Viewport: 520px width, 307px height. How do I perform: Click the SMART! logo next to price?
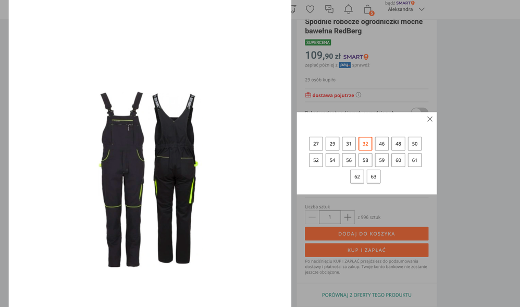pos(356,57)
